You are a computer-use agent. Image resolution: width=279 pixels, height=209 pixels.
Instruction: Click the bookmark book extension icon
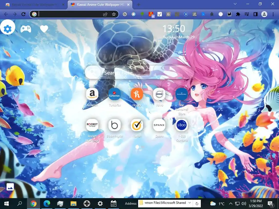pos(229,14)
